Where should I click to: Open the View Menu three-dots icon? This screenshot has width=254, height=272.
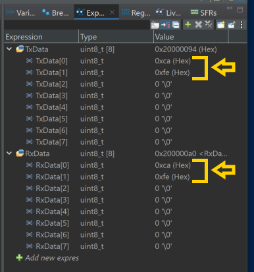pos(241,24)
